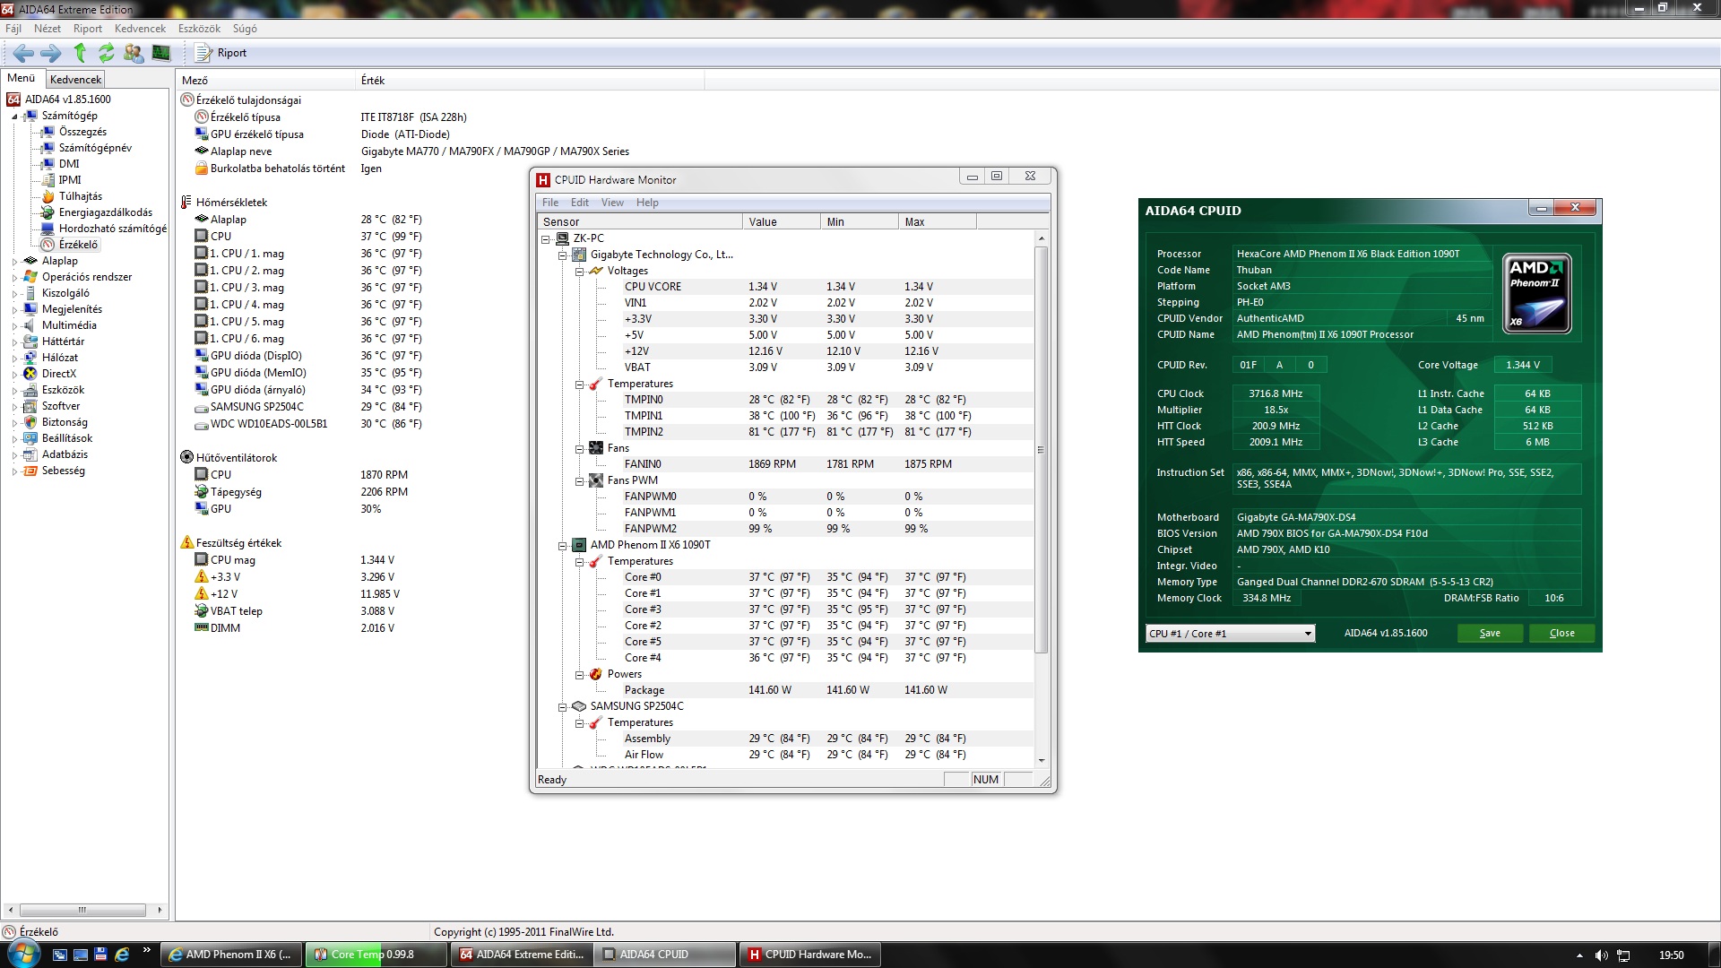1721x968 pixels.
Task: Click the users icon in AIDA64 toolbar
Action: pyautogui.click(x=134, y=53)
